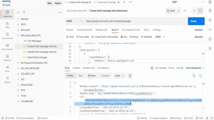
Task: Show the Raw response view
Action: (81, 76)
